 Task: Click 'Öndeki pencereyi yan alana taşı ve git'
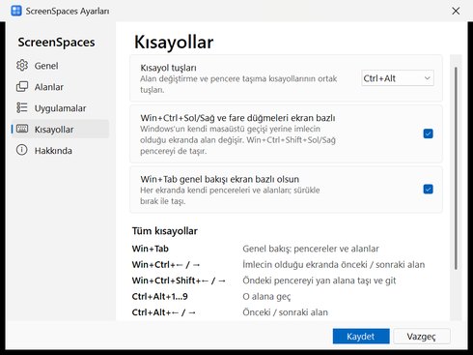pos(319,281)
